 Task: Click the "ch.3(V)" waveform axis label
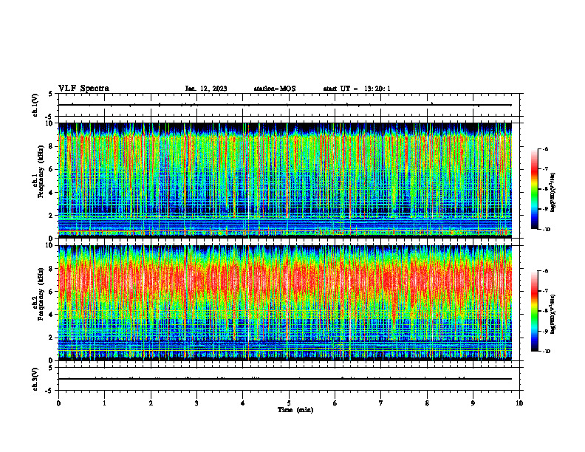tap(35, 379)
